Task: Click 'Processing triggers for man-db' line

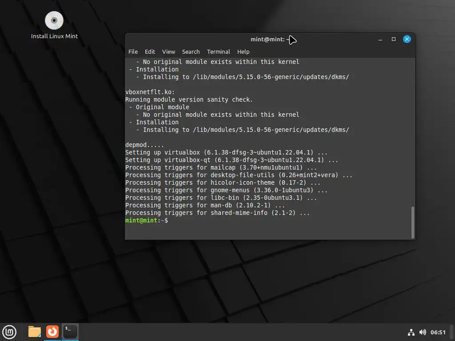Action: pos(205,205)
